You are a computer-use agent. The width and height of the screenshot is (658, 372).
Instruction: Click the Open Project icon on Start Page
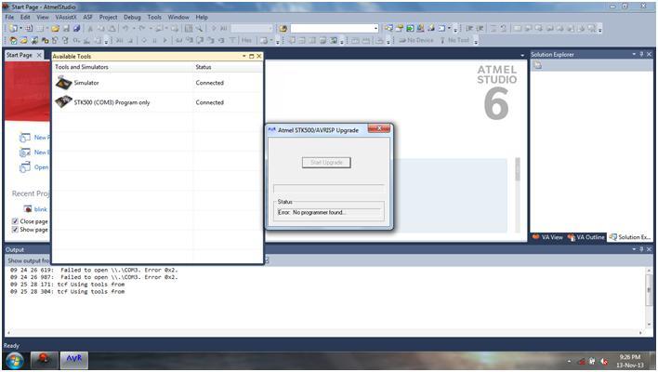click(x=25, y=167)
